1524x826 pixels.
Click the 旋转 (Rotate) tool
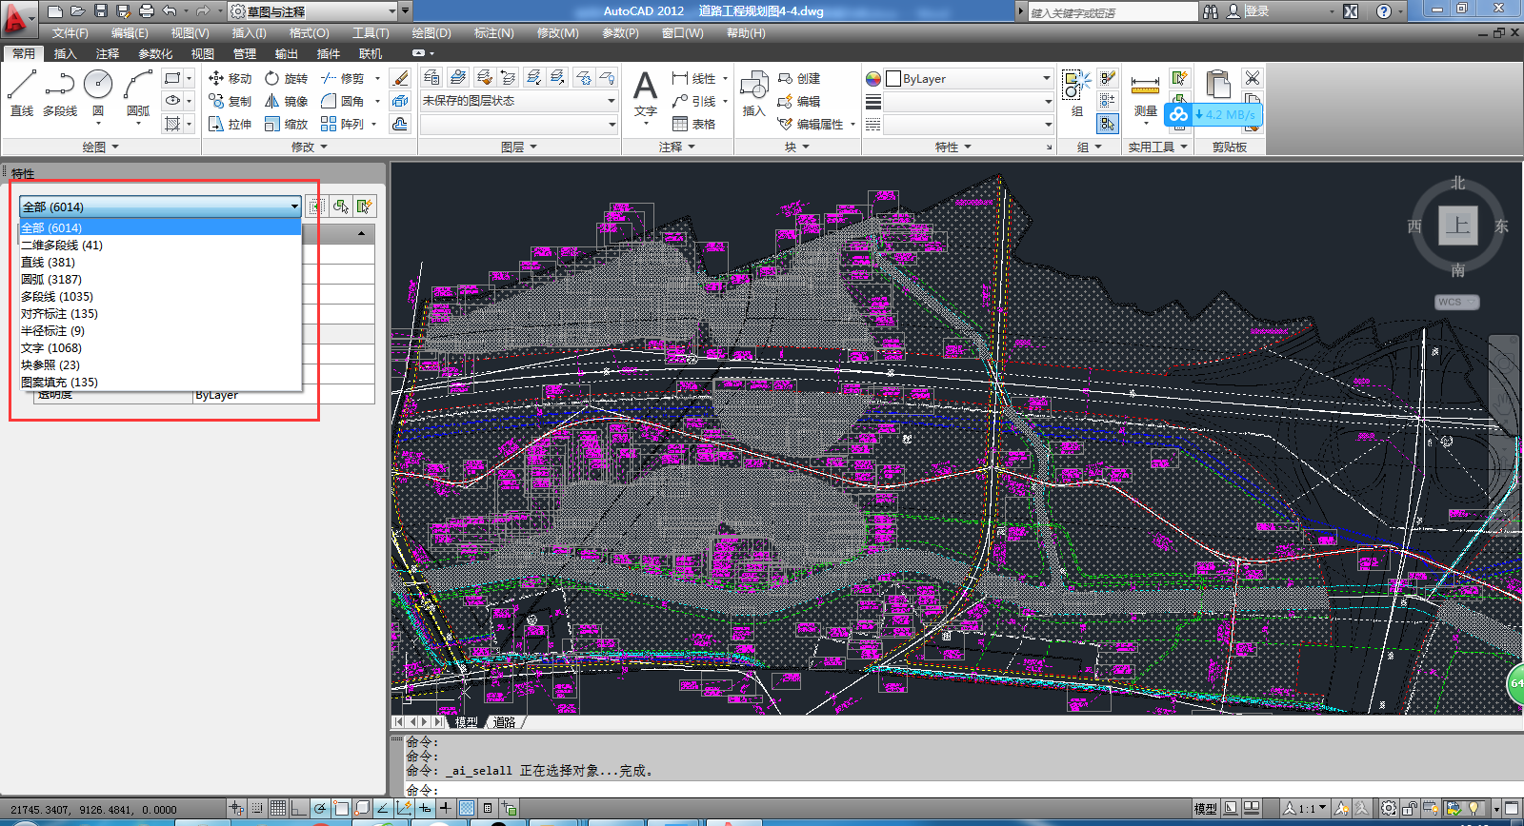click(x=286, y=78)
